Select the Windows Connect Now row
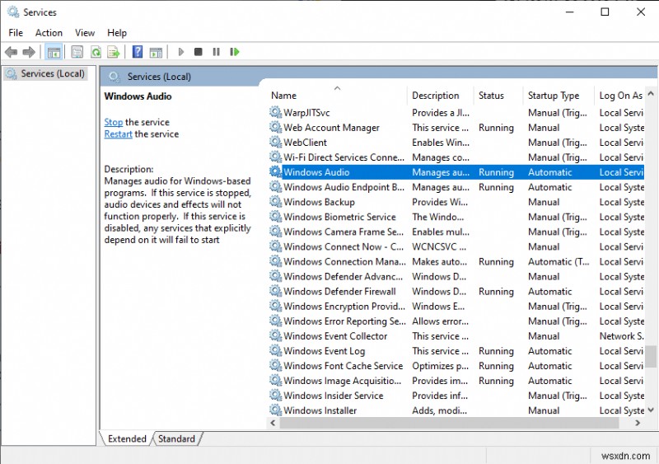This screenshot has height=464, width=659. (456, 246)
